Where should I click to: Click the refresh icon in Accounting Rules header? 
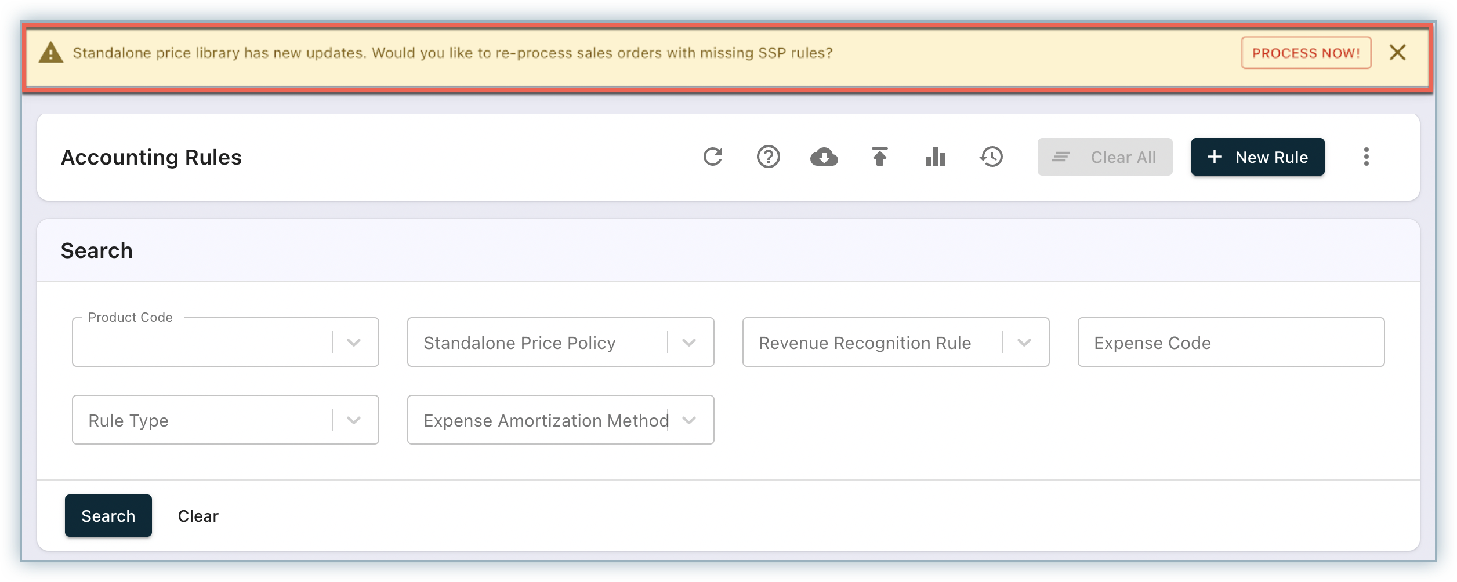pyautogui.click(x=712, y=157)
